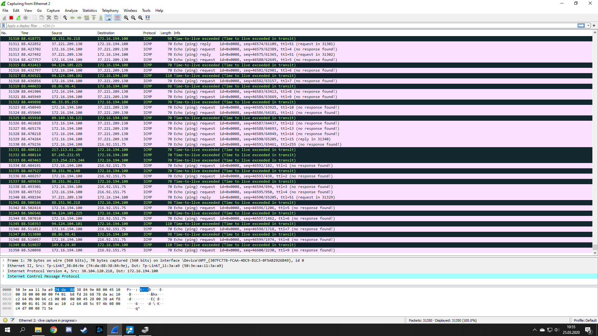
Task: Go to the first packet
Action: tap(94, 18)
